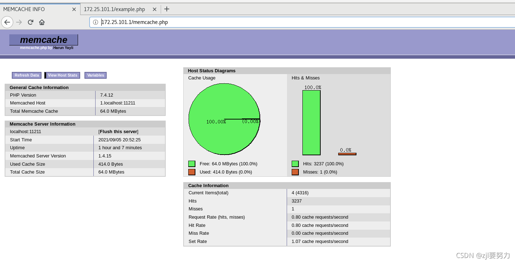Go back with the browser back arrow

7,22
